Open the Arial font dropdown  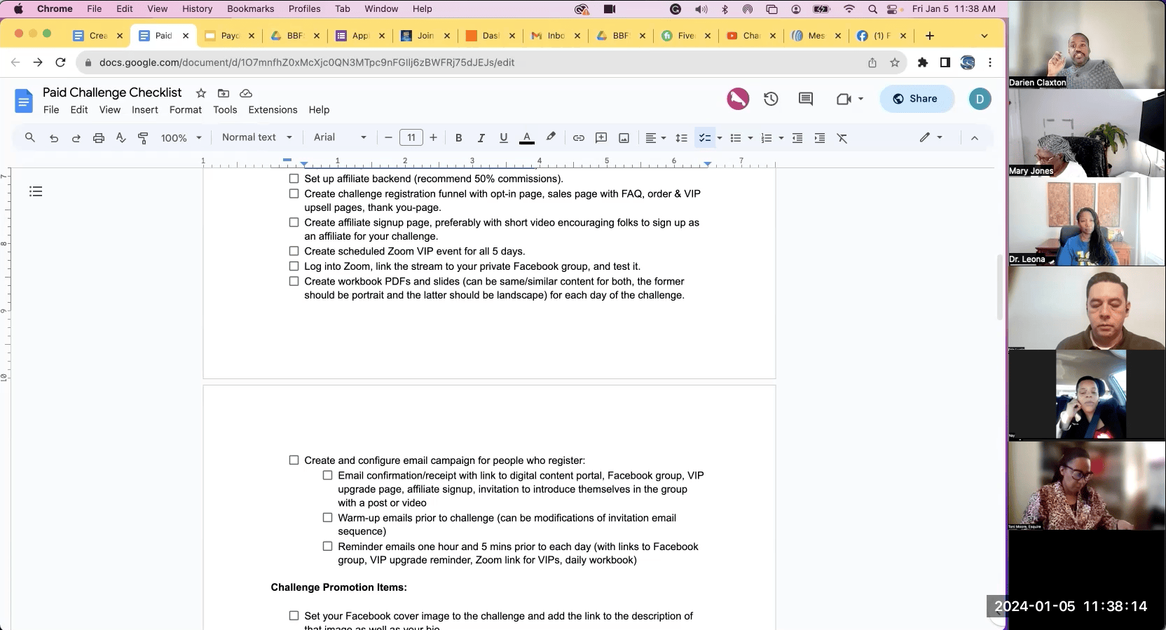pos(340,137)
